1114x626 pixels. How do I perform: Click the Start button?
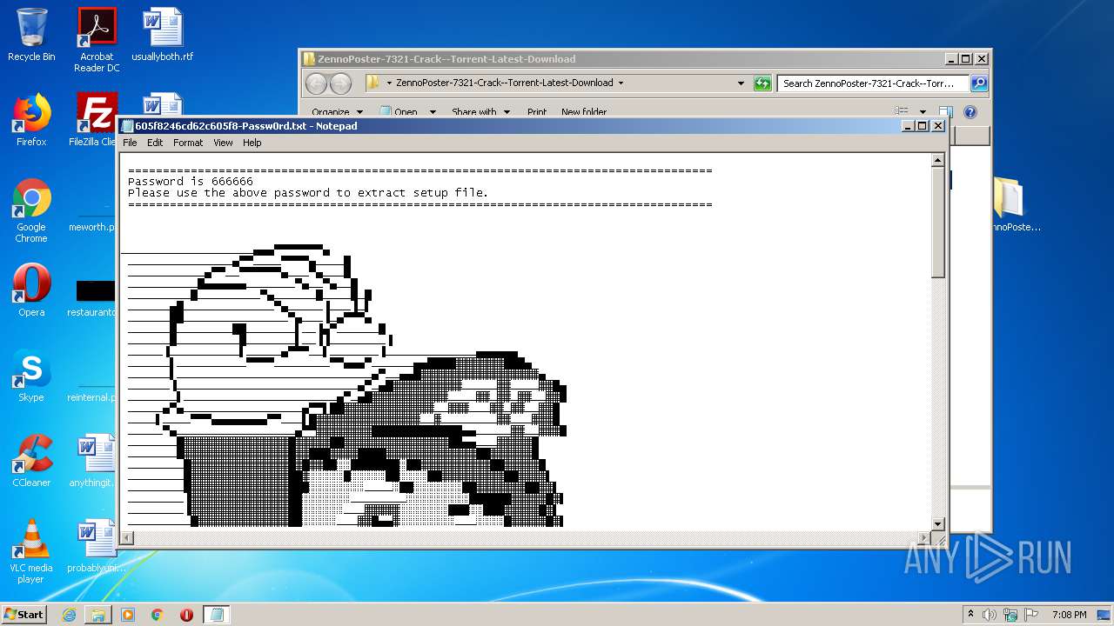[x=24, y=615]
